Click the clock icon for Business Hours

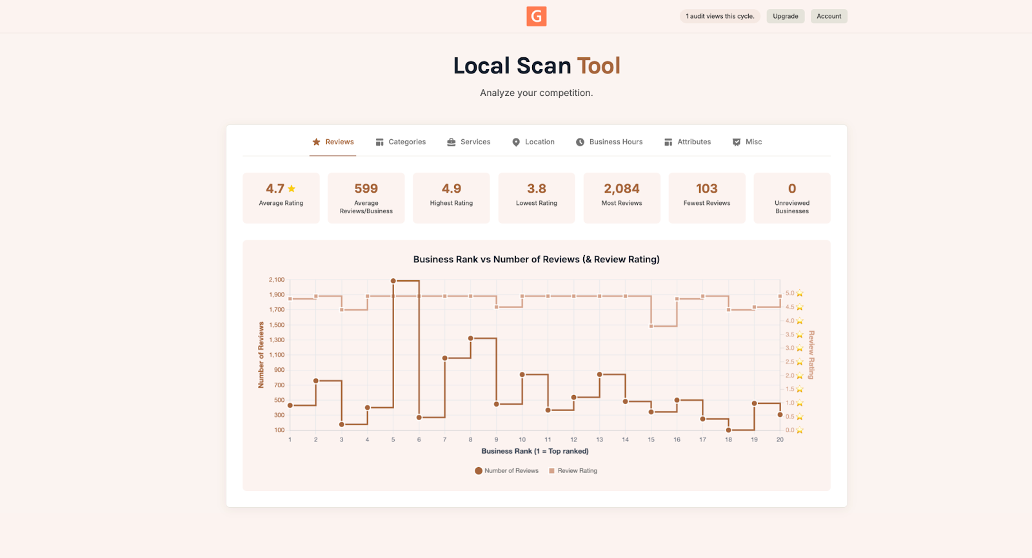pos(580,142)
